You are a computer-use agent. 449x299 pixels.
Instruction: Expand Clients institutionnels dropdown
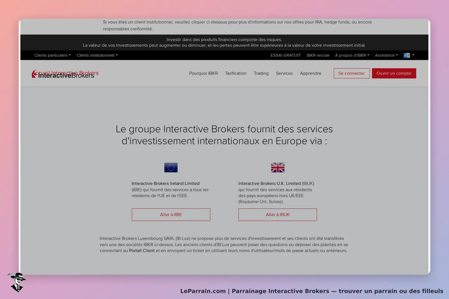(x=97, y=55)
